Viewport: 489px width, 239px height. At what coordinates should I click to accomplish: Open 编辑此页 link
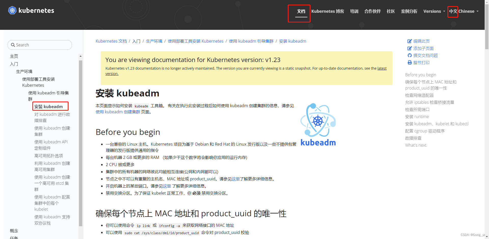click(421, 41)
